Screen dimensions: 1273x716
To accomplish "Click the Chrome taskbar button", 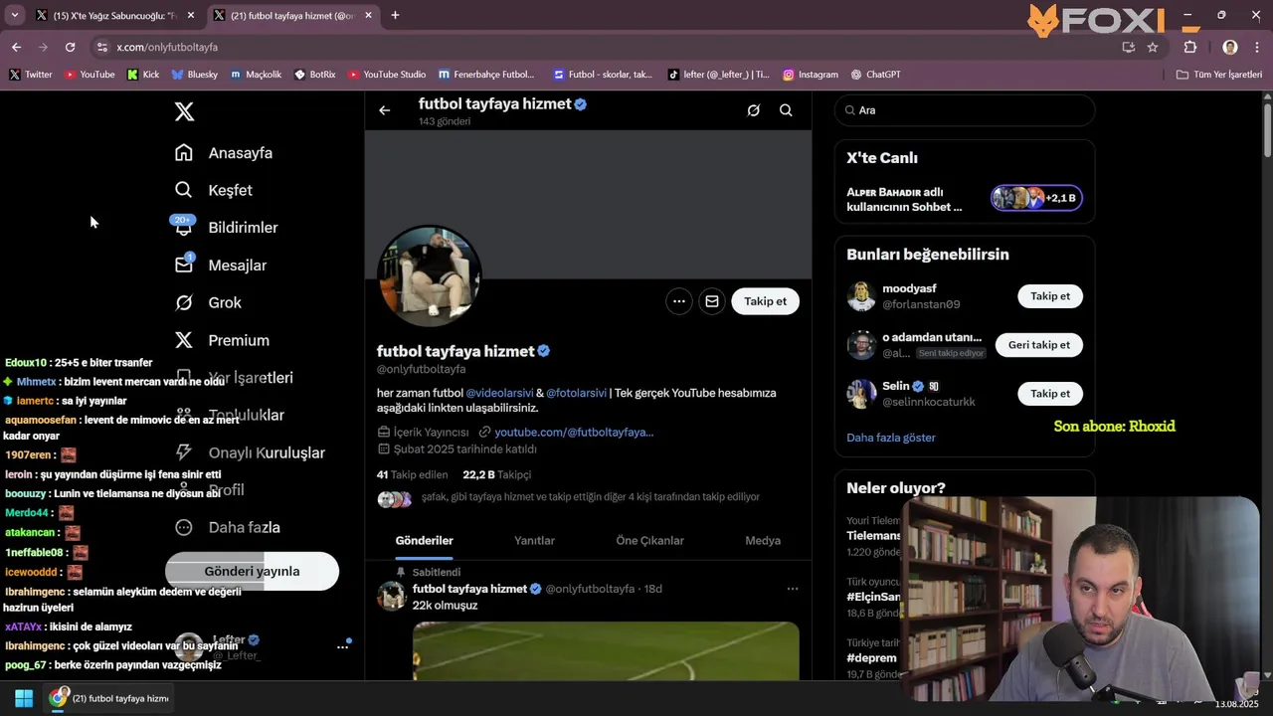I will [109, 698].
